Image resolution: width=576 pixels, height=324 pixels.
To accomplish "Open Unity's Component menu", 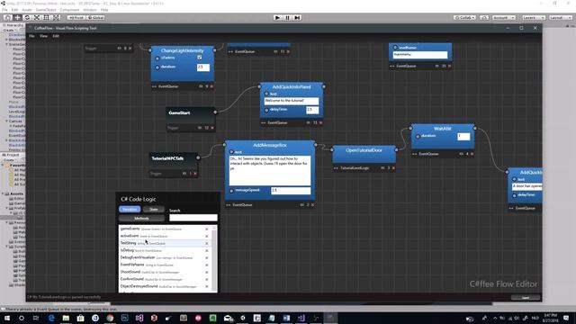I will [x=69, y=10].
